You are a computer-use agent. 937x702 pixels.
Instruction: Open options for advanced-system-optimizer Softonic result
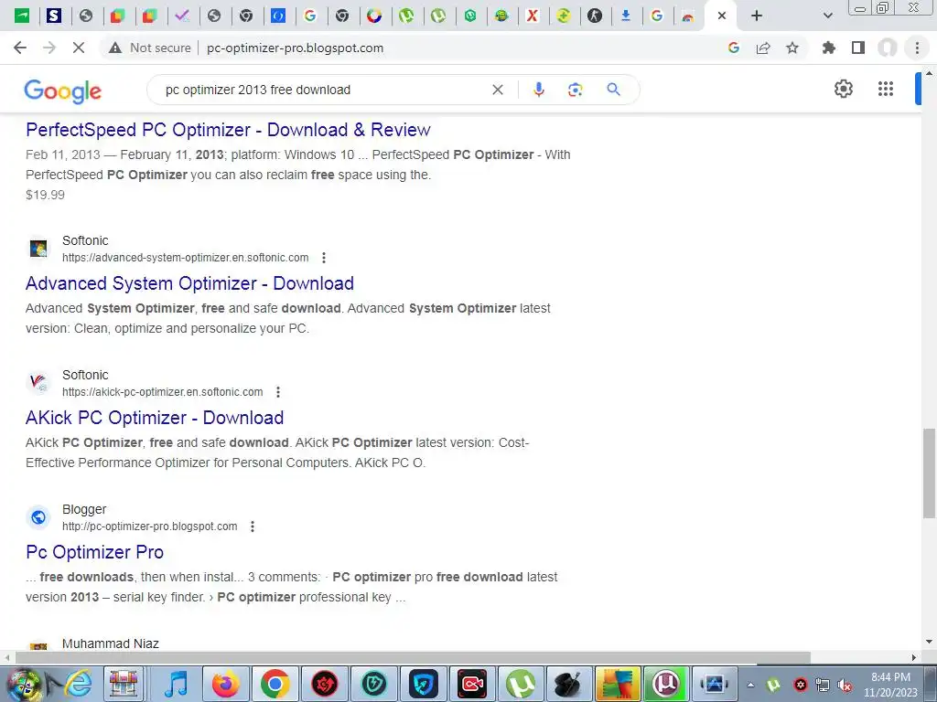pyautogui.click(x=324, y=257)
